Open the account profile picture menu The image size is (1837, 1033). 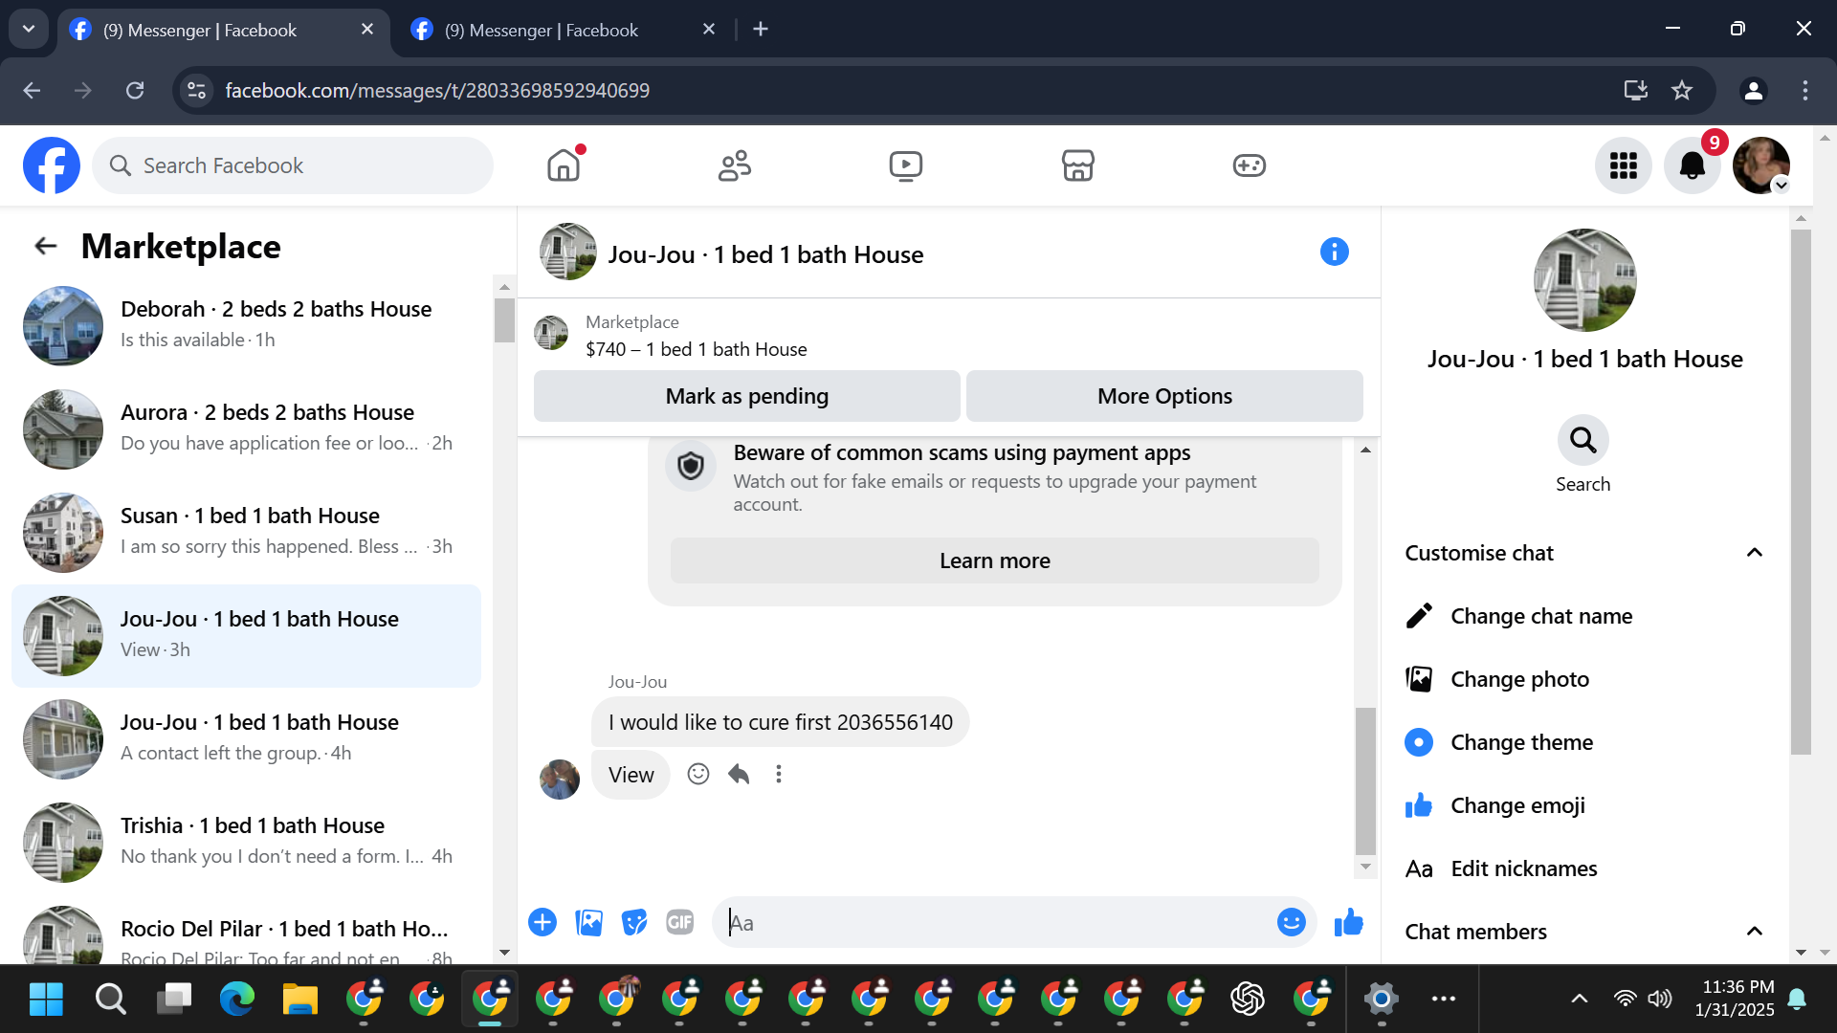(1761, 165)
